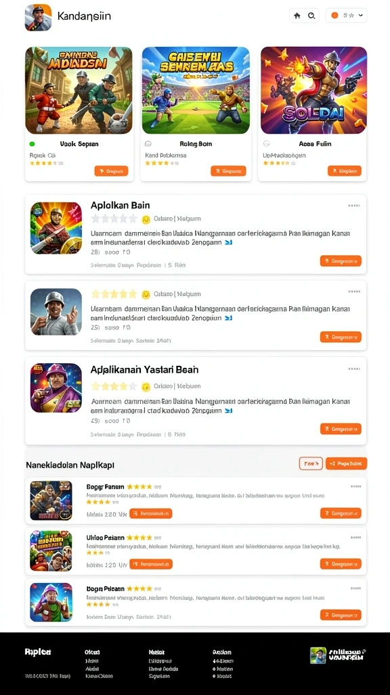Open the more-options dots on the Aplolkan Bain card
Screen dimensions: 390x695
pyautogui.click(x=353, y=206)
